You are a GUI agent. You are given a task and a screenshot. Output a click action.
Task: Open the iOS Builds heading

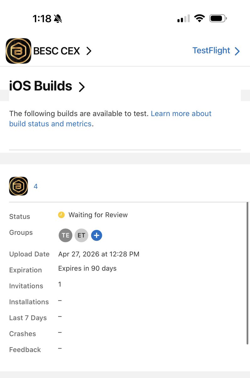[x=41, y=86]
